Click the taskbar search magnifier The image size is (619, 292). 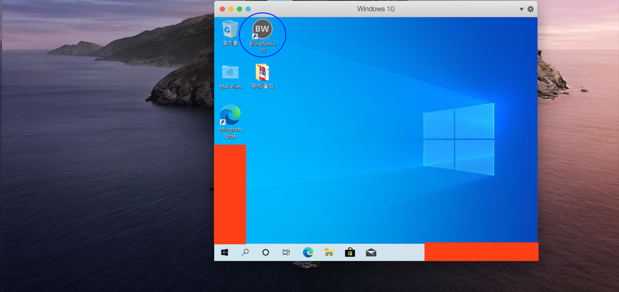coord(245,252)
